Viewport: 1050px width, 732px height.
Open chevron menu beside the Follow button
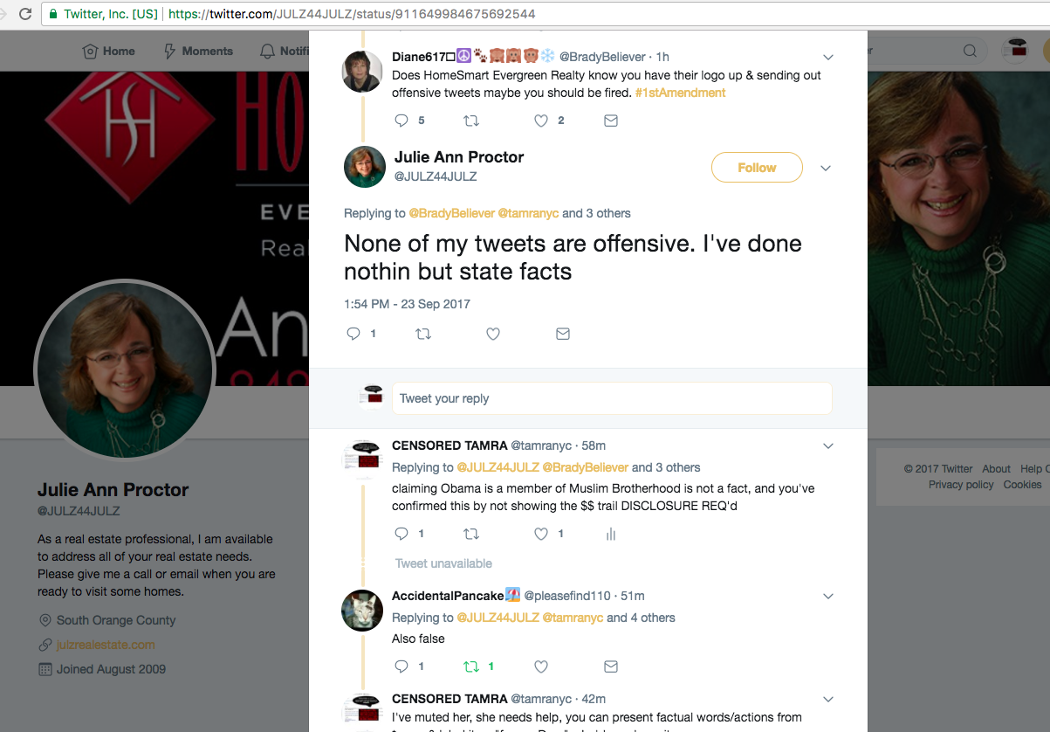826,168
